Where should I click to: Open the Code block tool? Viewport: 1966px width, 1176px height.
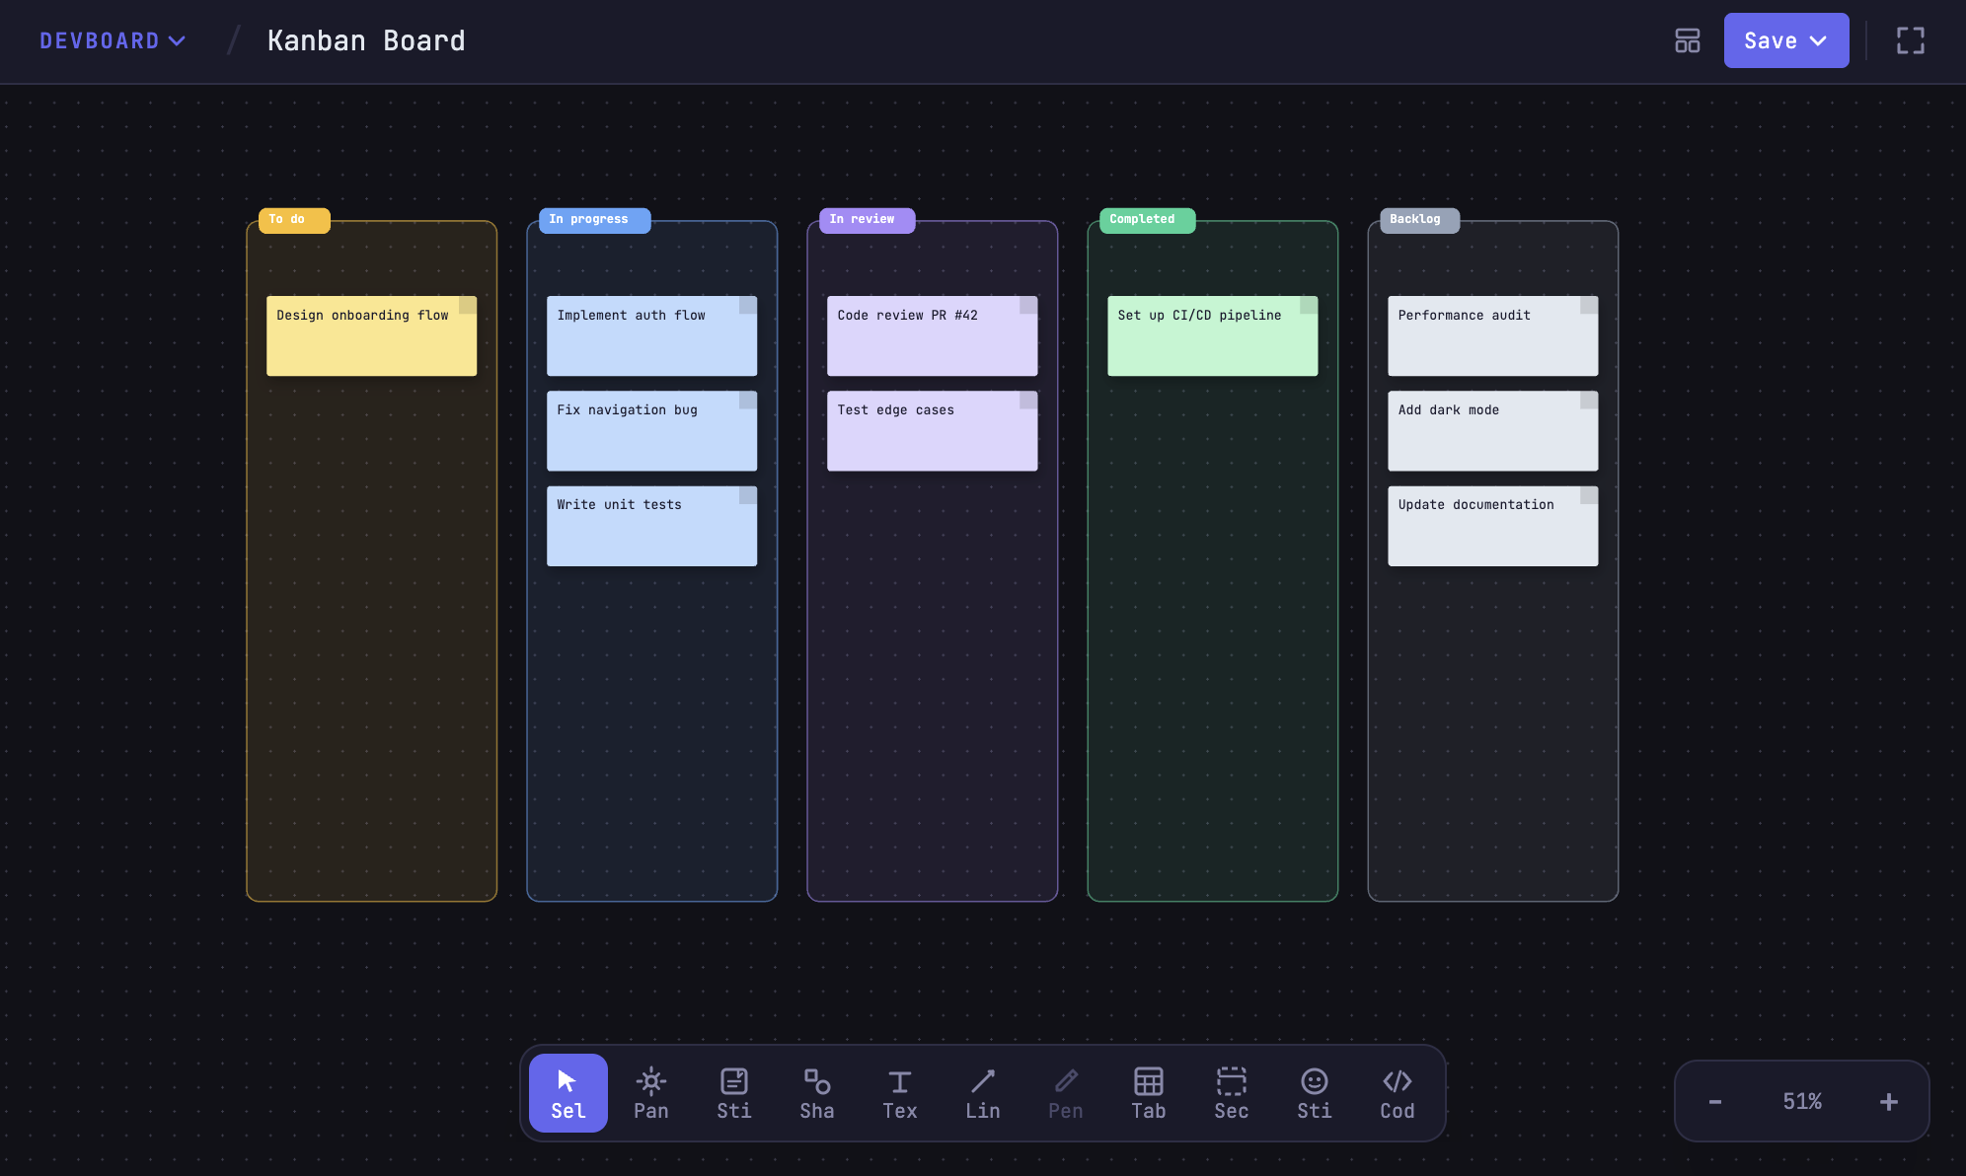[x=1397, y=1092]
